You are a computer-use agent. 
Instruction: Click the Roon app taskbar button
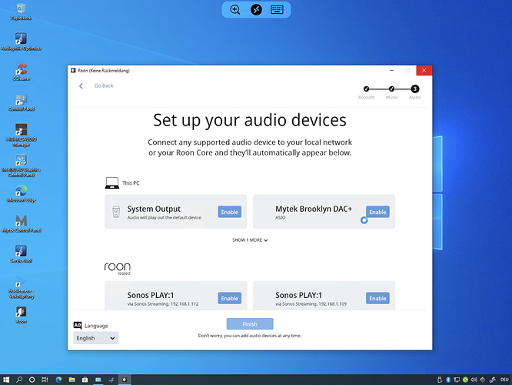(x=125, y=380)
